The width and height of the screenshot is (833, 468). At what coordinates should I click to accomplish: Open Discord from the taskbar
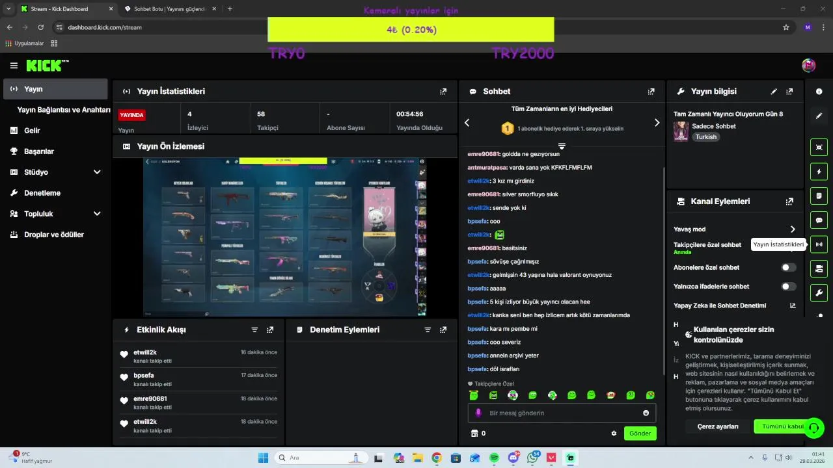click(513, 458)
